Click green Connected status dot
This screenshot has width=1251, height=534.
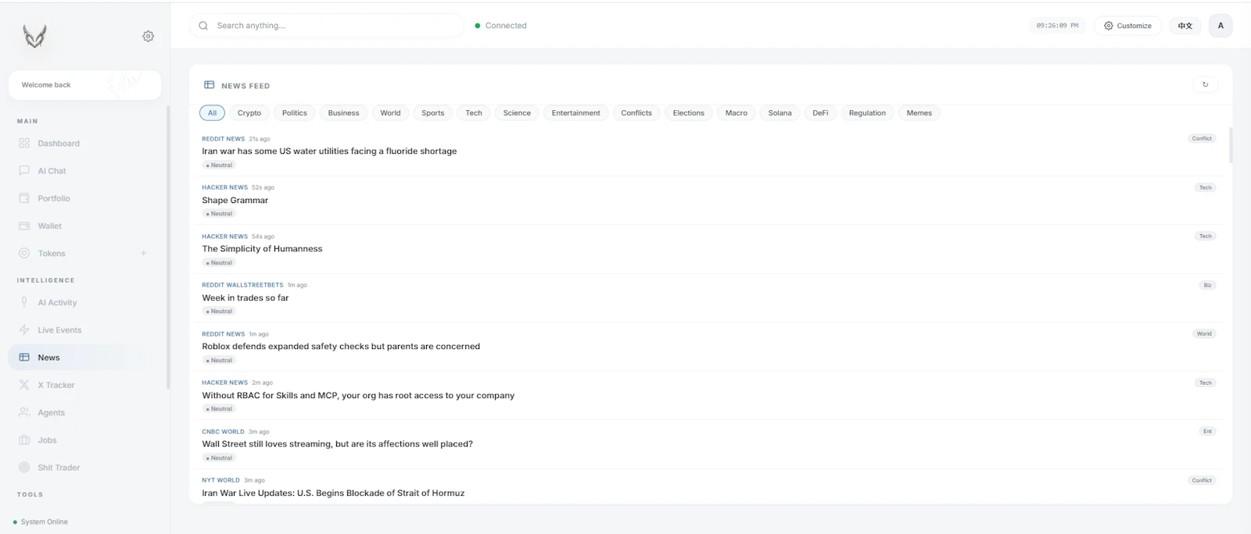tap(478, 26)
